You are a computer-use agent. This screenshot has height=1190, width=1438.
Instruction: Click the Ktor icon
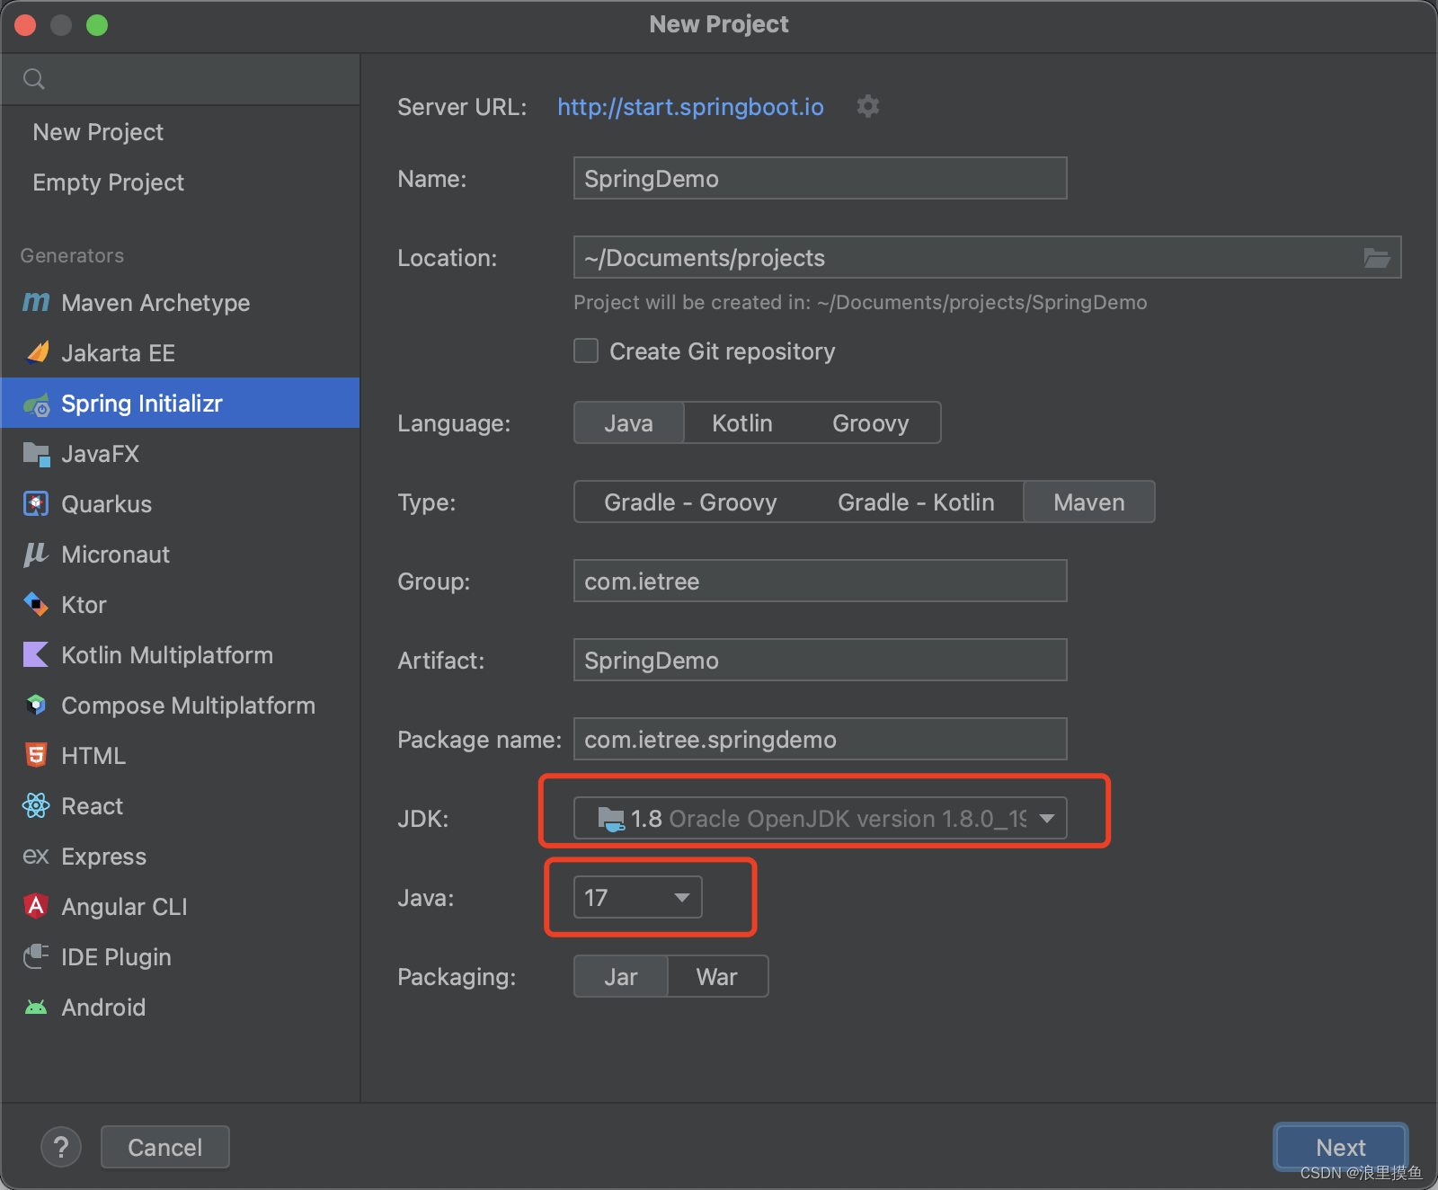[x=36, y=604]
